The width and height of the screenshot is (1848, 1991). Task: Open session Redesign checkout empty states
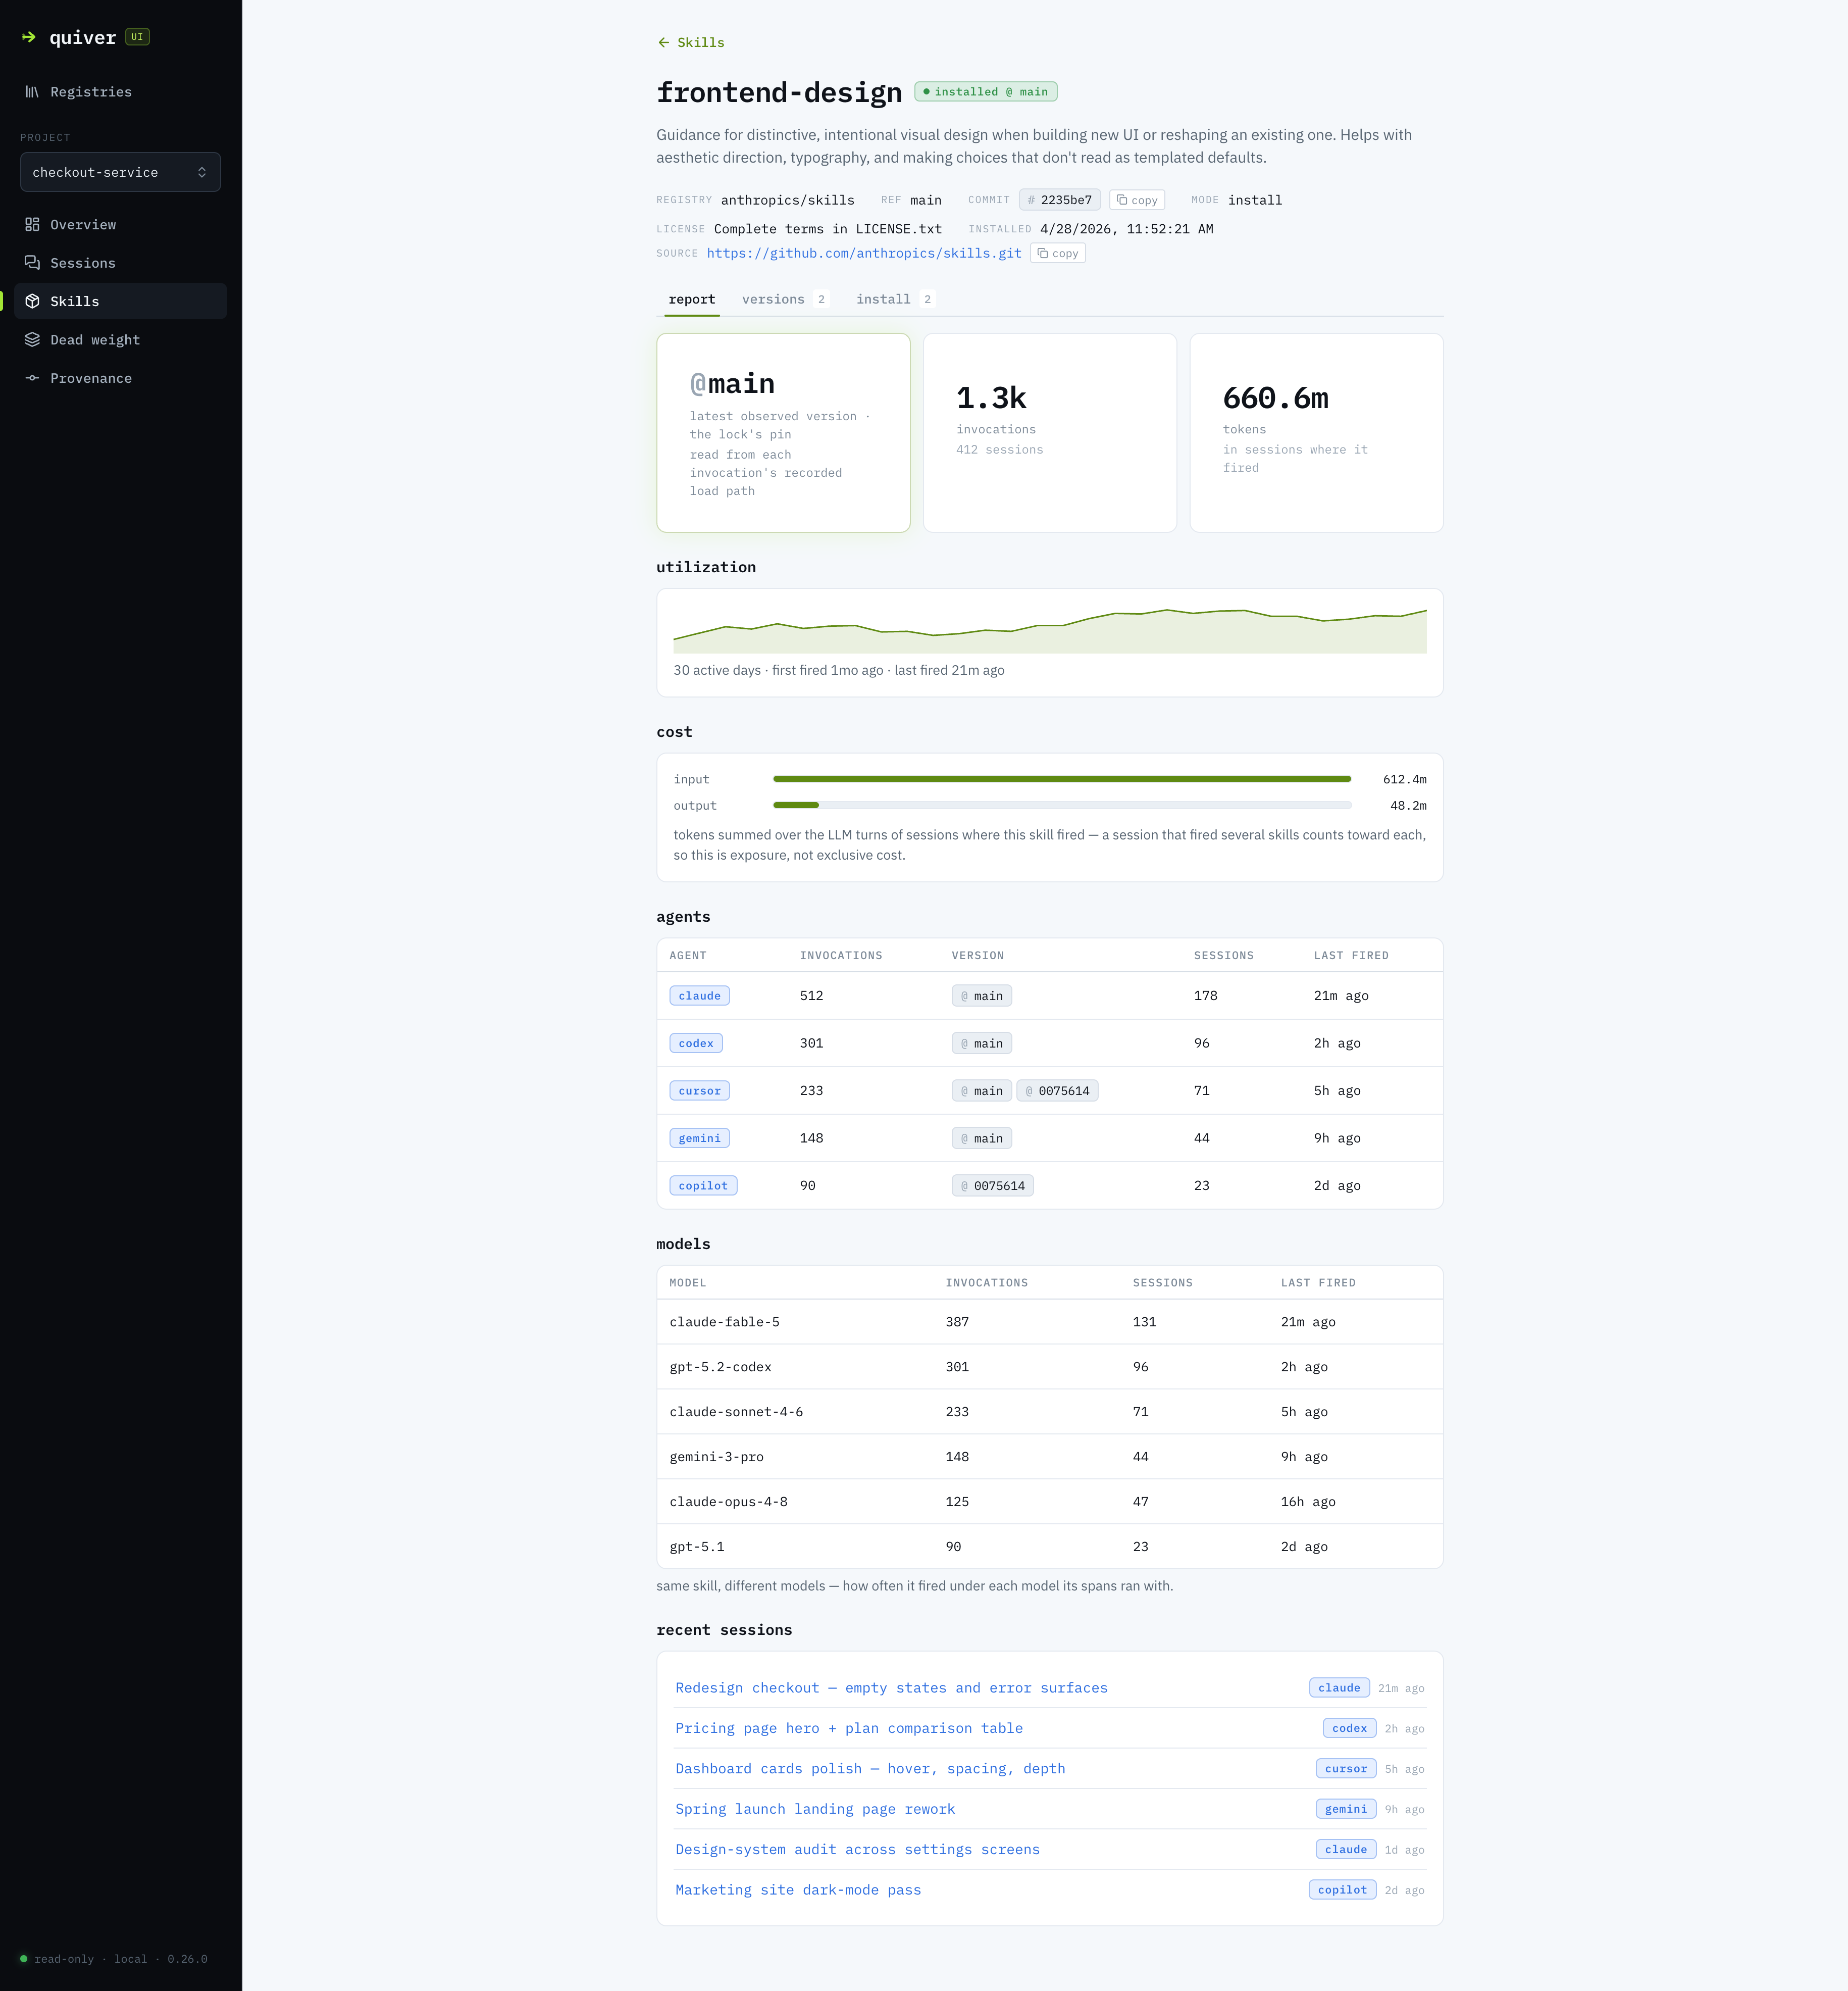(891, 1688)
